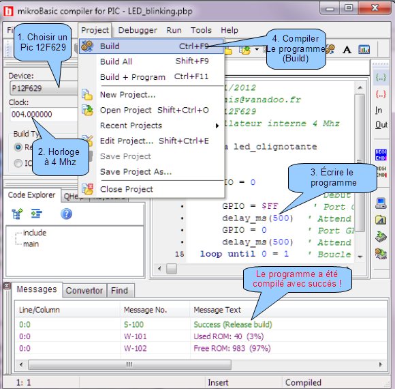
Task: Choose Build + Program menu entry
Action: (151, 76)
